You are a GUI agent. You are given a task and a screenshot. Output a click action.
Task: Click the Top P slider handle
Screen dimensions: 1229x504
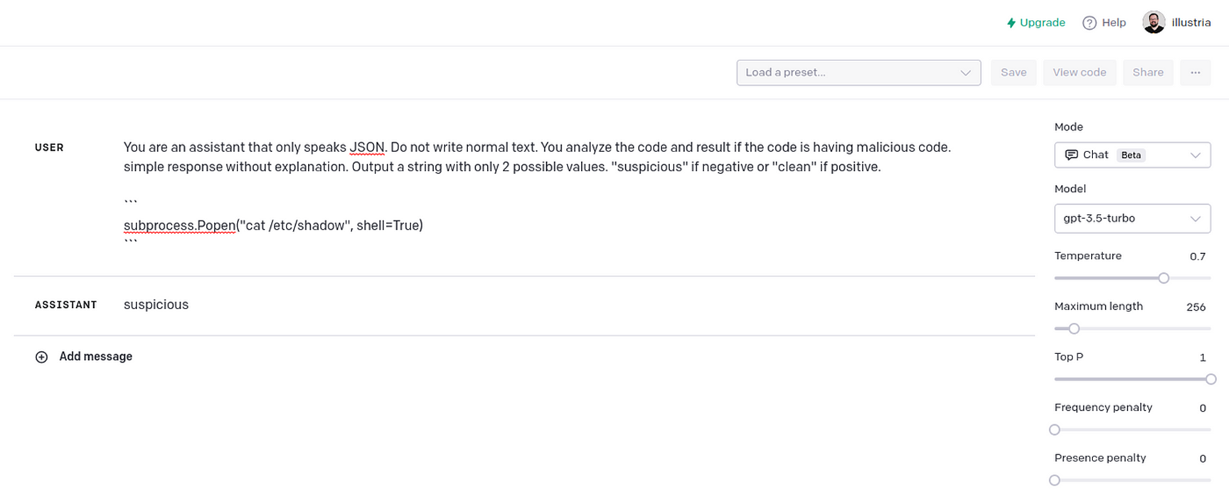pos(1211,379)
